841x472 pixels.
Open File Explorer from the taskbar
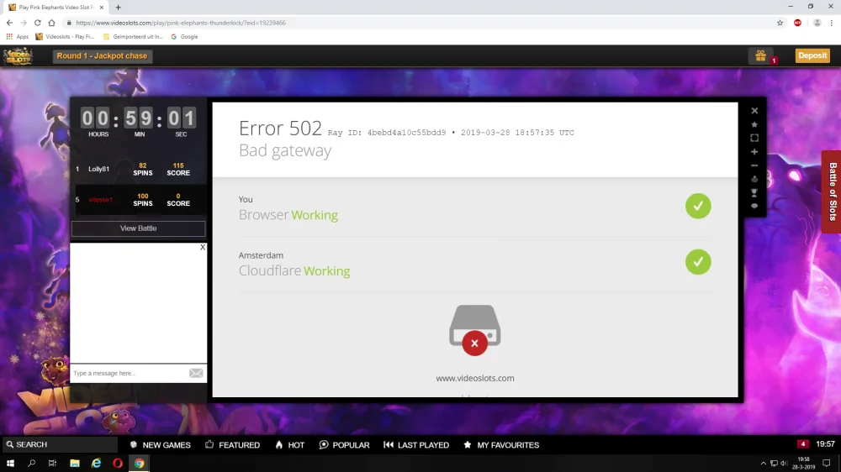(75, 464)
